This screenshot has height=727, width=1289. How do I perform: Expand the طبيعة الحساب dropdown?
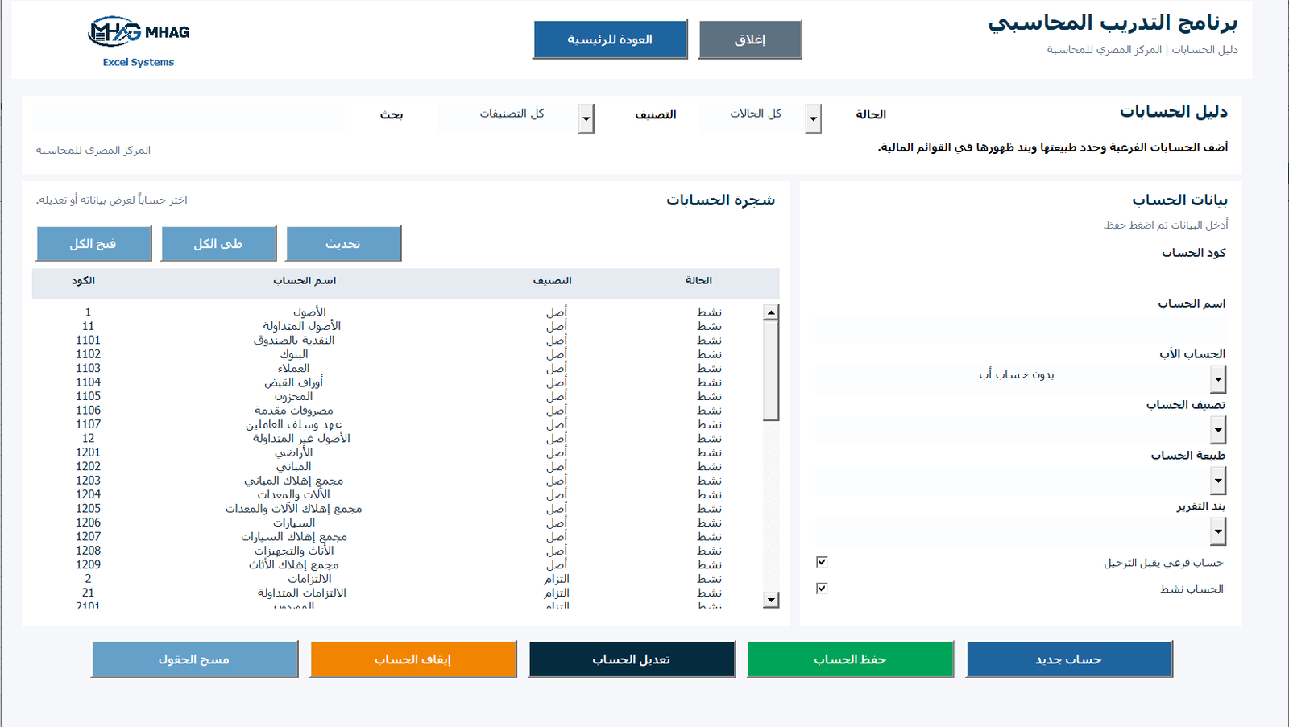tap(1218, 481)
